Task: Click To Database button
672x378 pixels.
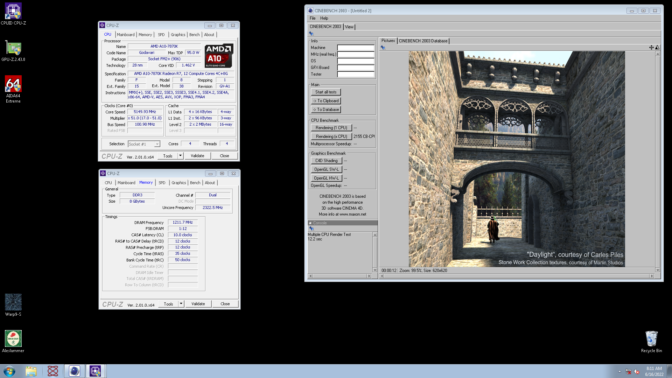Action: tap(326, 110)
